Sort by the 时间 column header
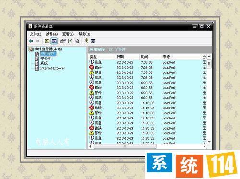 [x=150, y=57]
